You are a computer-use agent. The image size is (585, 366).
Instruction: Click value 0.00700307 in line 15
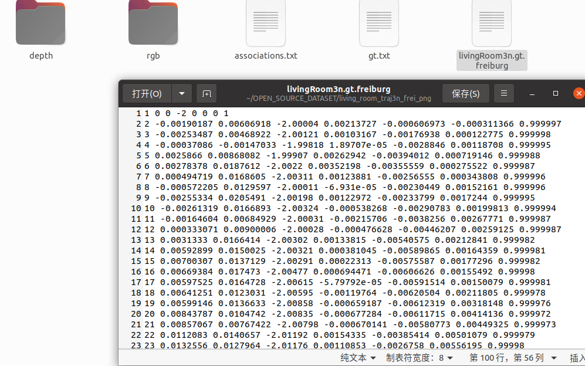[187, 261]
